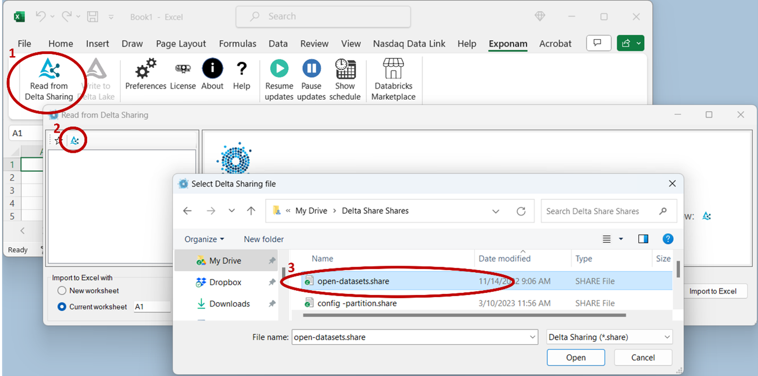Click the Import to Excel button
Viewport: 758px width, 376px height.
pyautogui.click(x=712, y=291)
